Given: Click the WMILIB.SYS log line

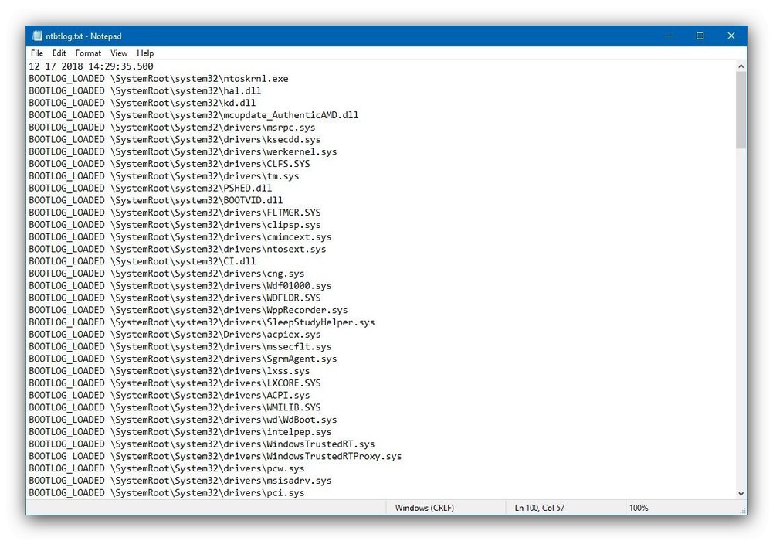Looking at the screenshot, I should (175, 407).
